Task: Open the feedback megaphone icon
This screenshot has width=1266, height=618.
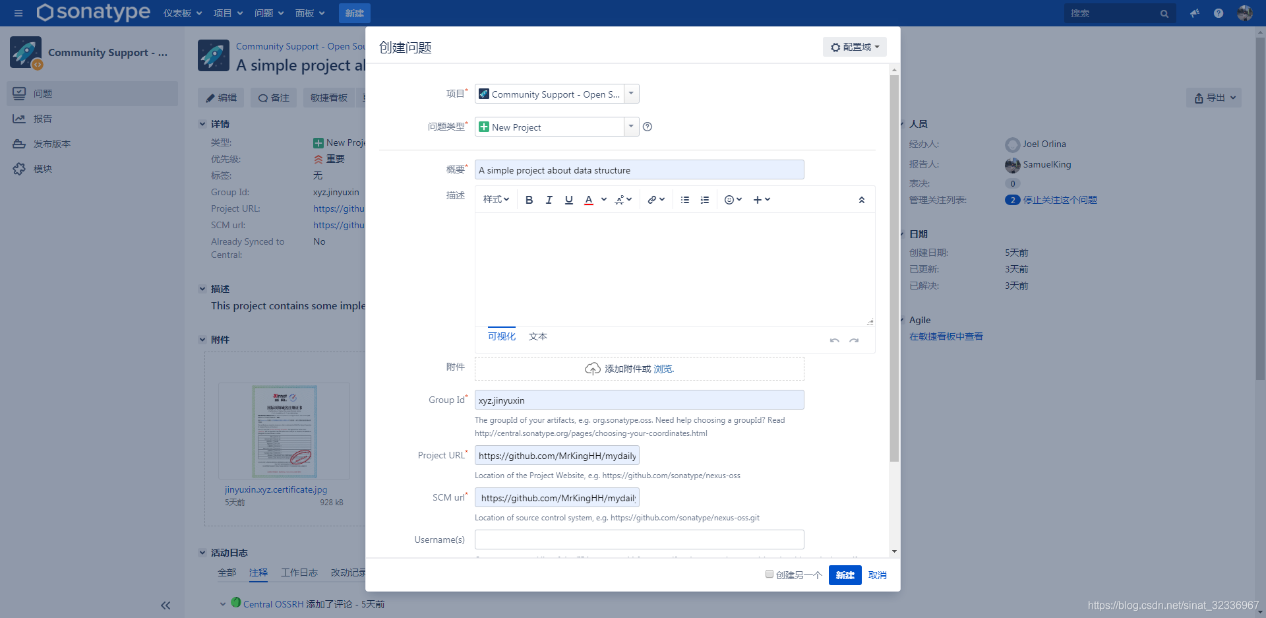Action: 1194,13
